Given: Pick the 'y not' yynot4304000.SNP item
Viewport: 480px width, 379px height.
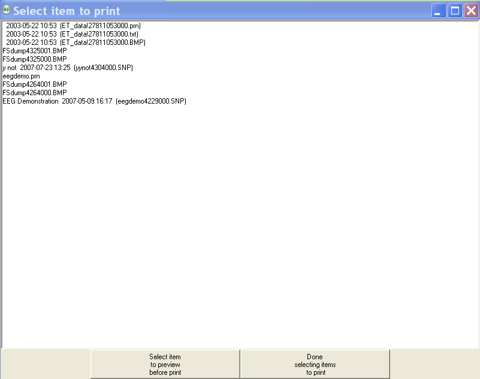Looking at the screenshot, I should coord(67,68).
